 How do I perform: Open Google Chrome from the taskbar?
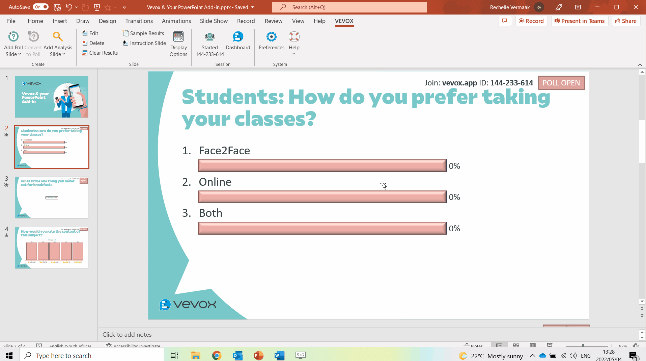[x=217, y=355]
